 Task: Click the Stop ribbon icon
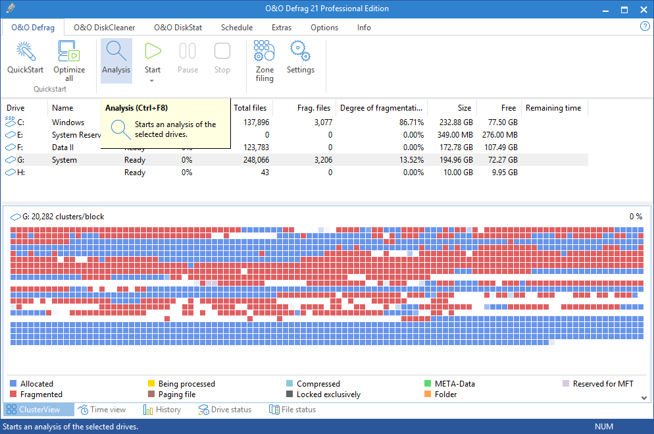(222, 51)
